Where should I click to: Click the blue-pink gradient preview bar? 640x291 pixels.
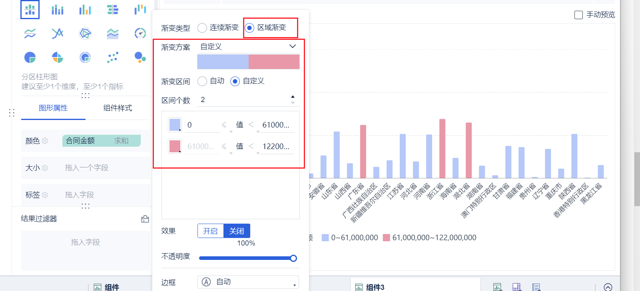248,62
